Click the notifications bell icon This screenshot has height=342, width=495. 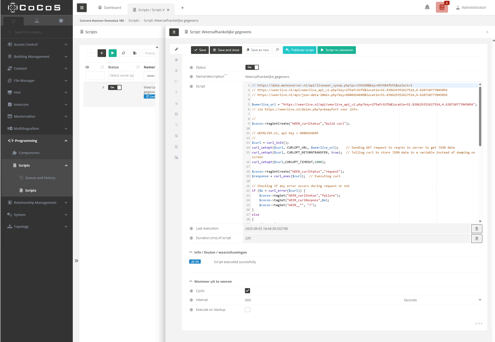427,7
